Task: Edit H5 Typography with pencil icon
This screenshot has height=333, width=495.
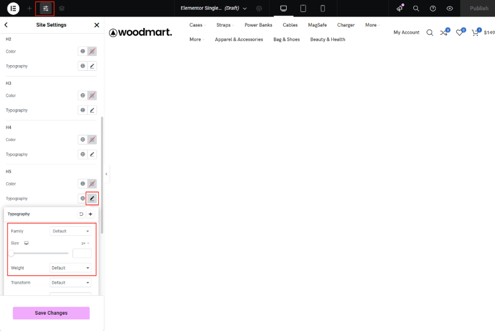Action: 92,198
